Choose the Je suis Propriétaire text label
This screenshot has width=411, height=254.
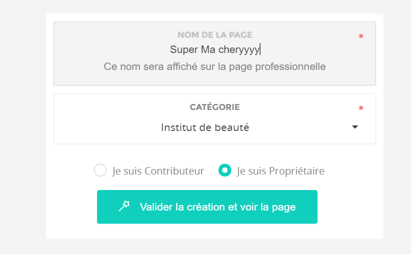(280, 171)
